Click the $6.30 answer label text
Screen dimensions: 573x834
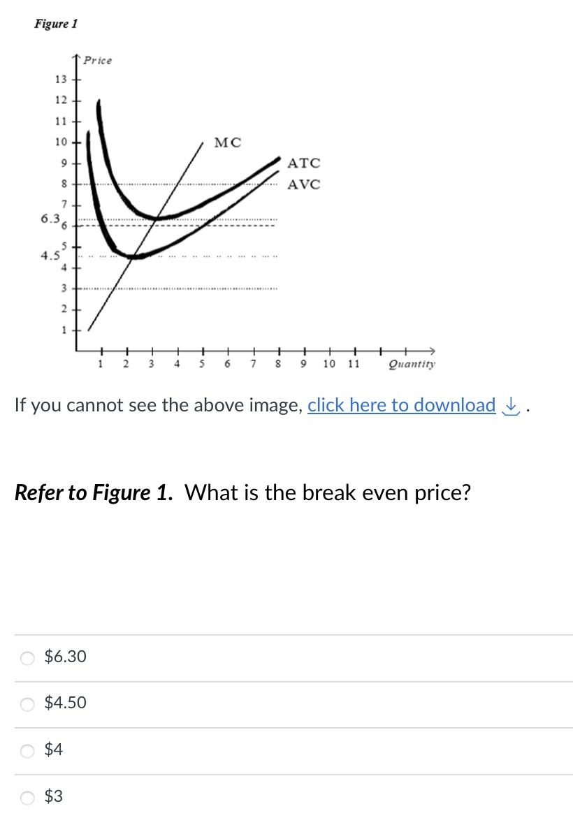[x=64, y=657]
